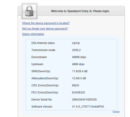Select the FEC Errors 0/2438325 value
This screenshot has height=117, width=130.
pyautogui.click(x=78, y=92)
